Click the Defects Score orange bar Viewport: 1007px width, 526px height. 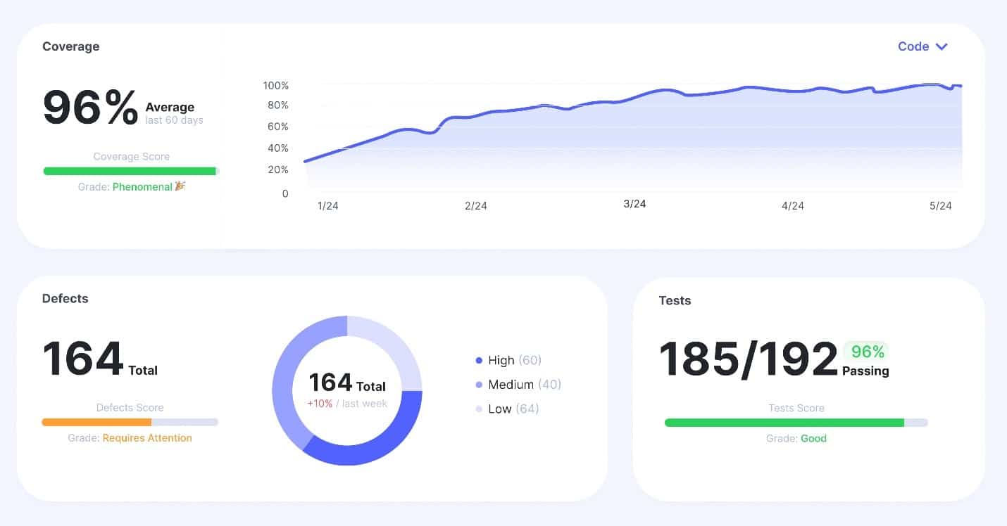pyautogui.click(x=96, y=422)
